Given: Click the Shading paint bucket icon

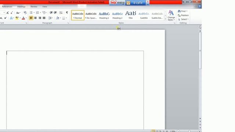Looking at the screenshot, I should 57,18.
